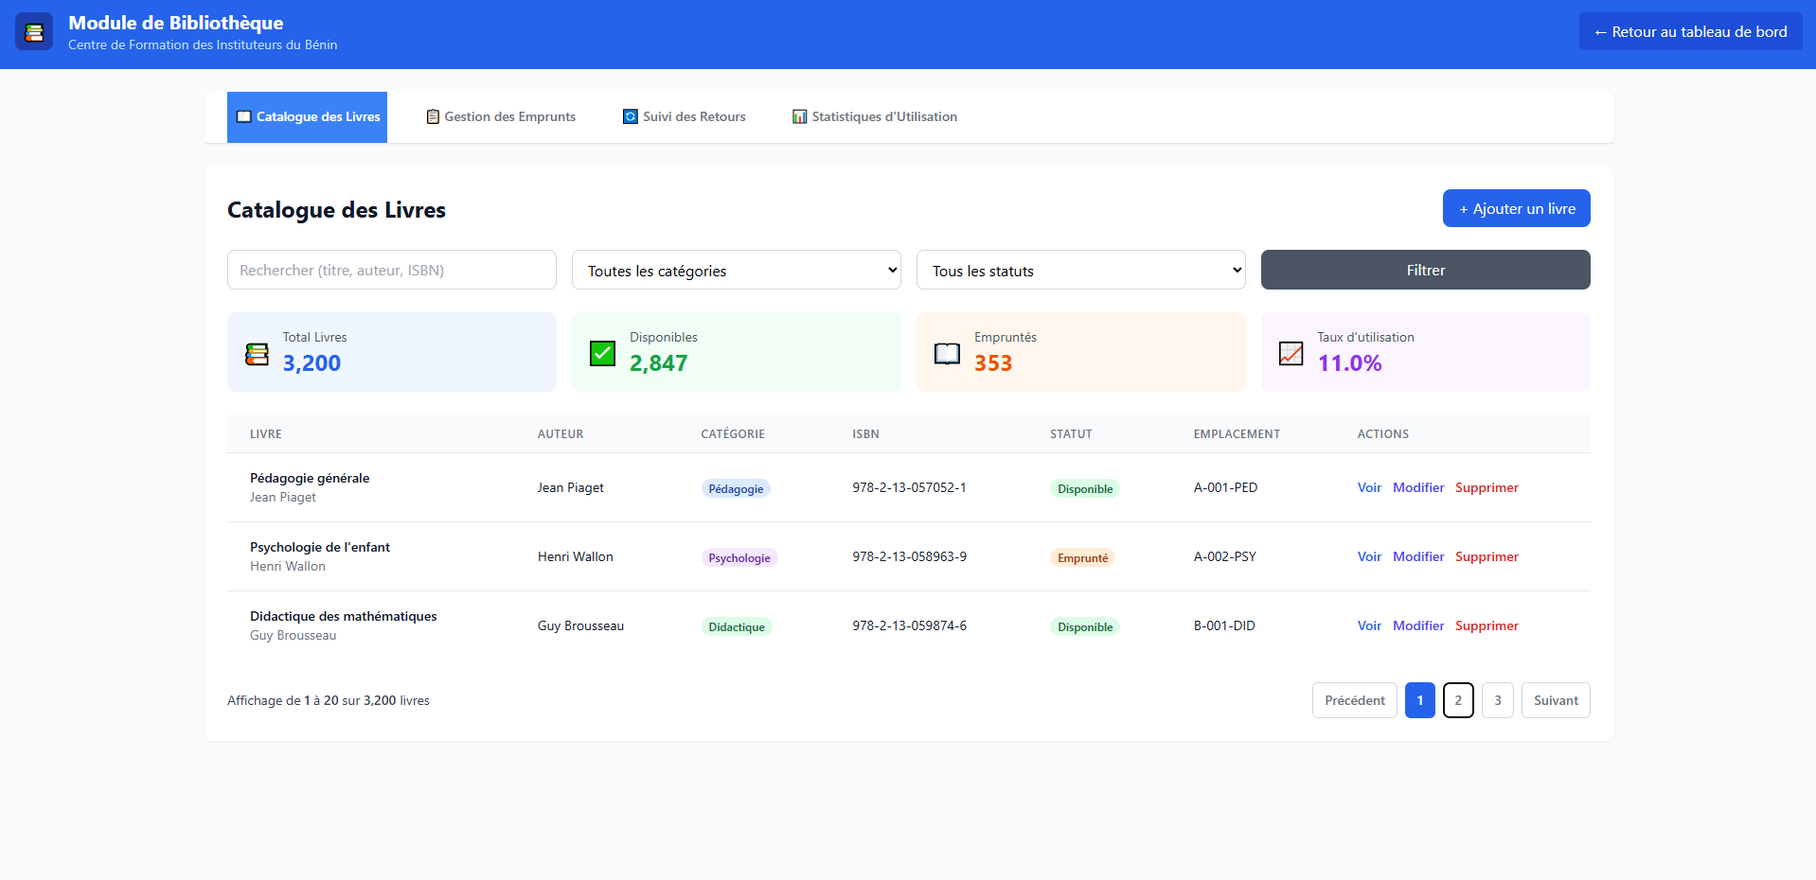Modify the Psychologie de l'enfant entry
The width and height of the screenshot is (1816, 880).
coord(1417,557)
